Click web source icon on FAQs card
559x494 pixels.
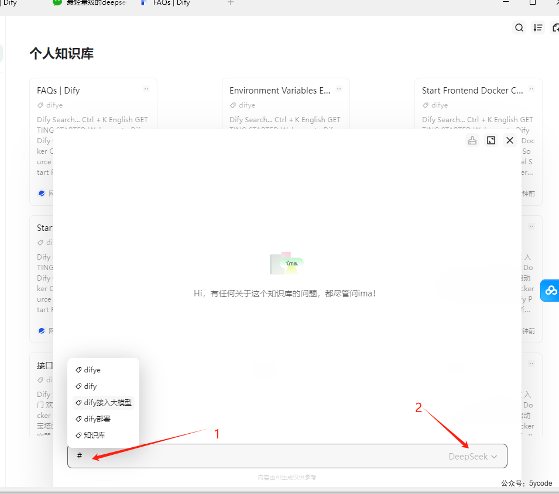42,193
